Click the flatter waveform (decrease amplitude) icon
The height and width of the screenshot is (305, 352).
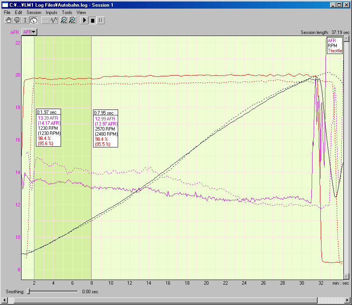46,20
